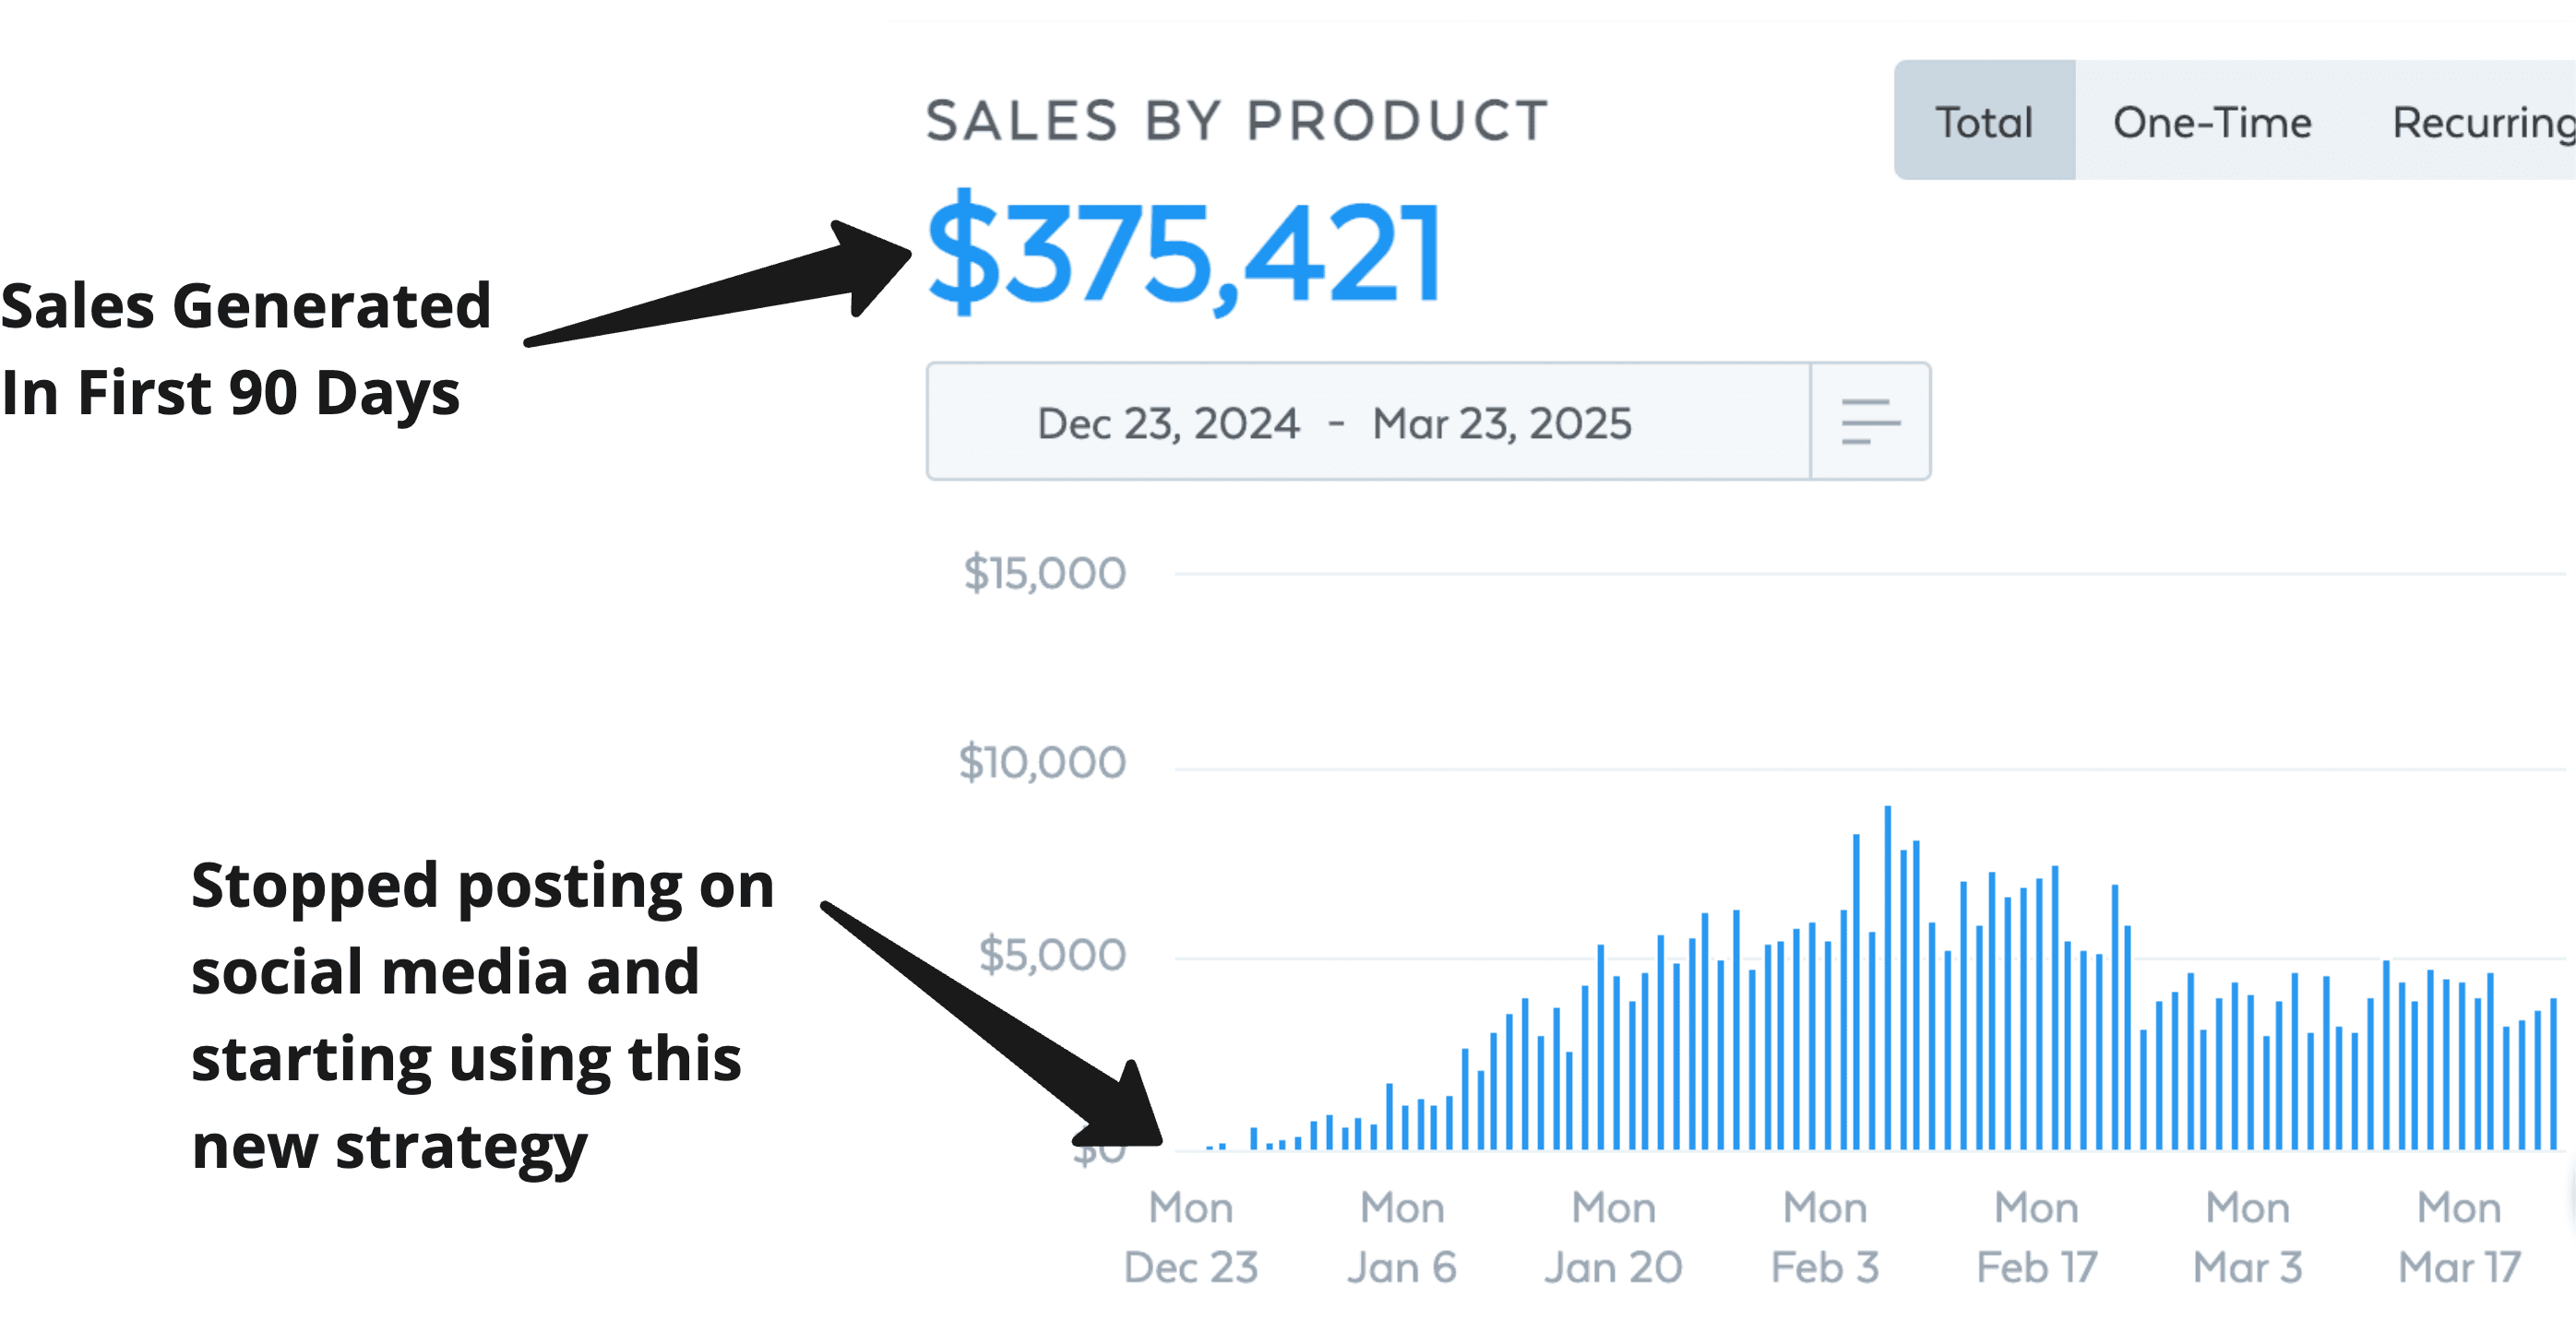Select the Total tab
Viewport: 2576px width, 1321px height.
(x=1984, y=122)
